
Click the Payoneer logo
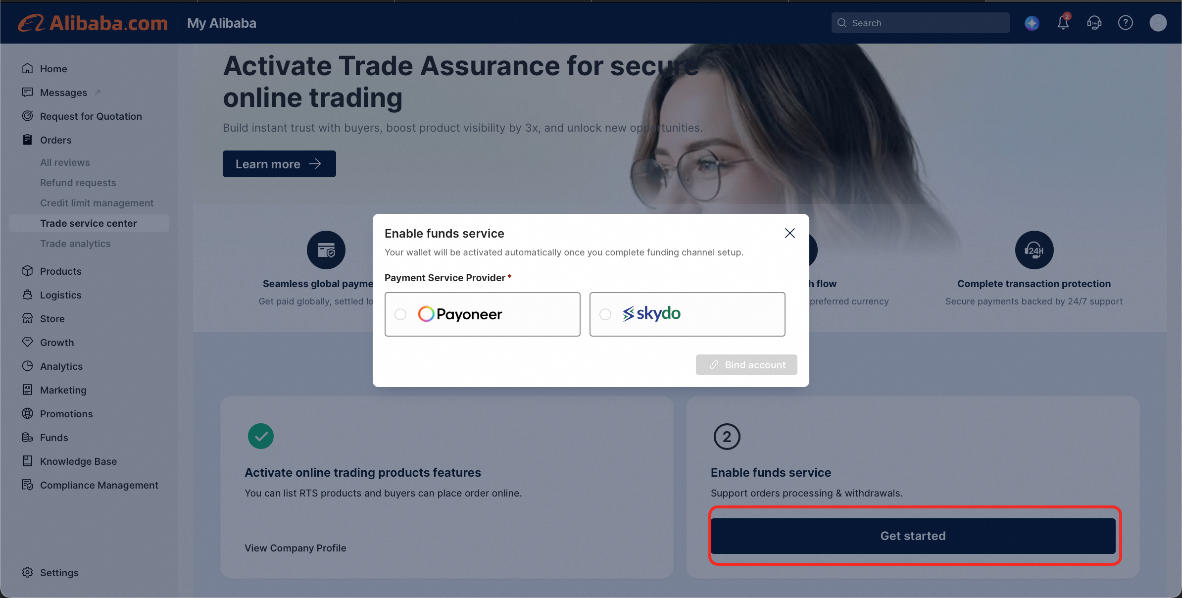pos(460,314)
